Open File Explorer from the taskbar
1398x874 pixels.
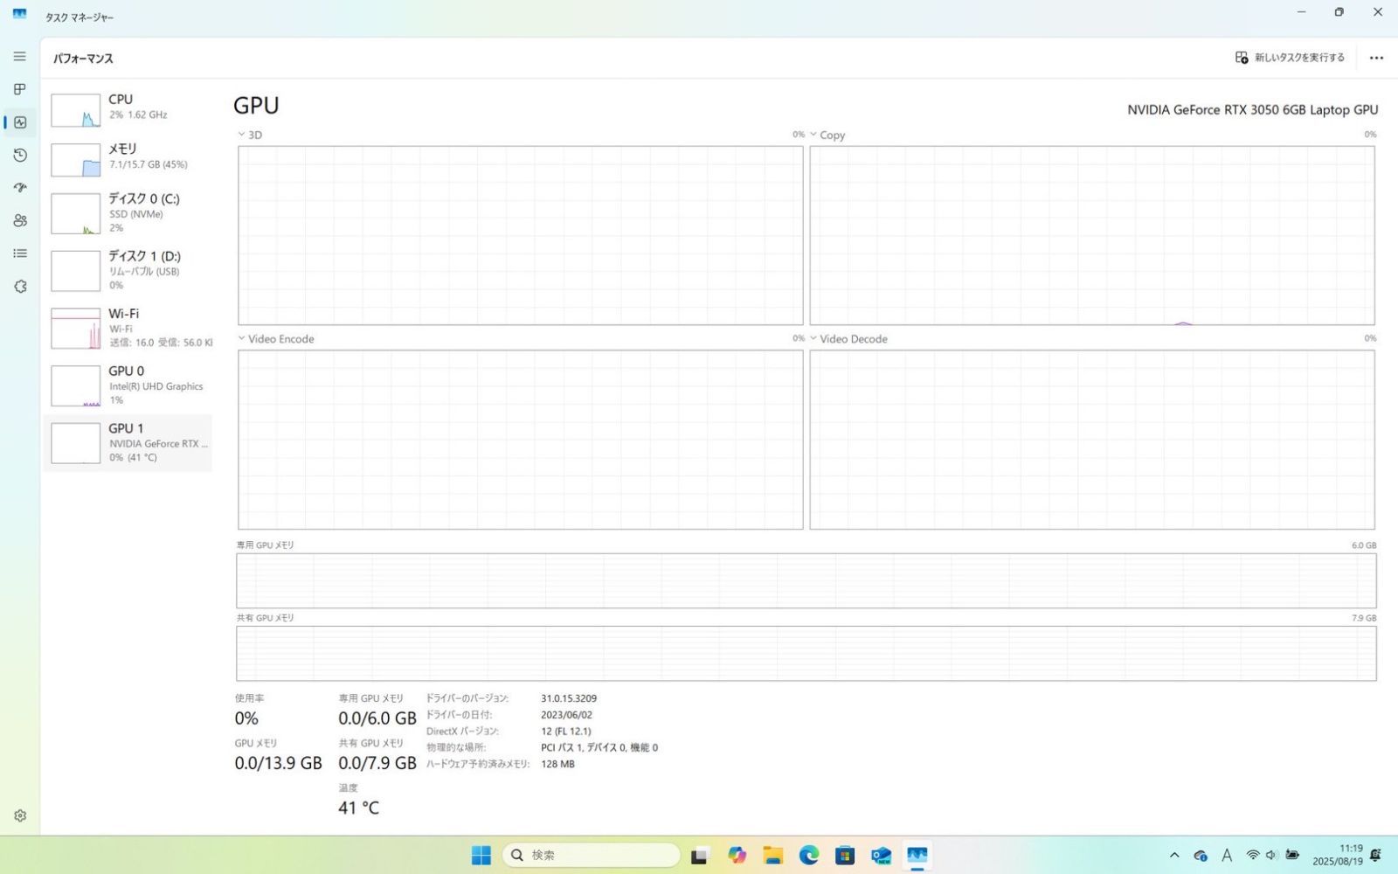[x=773, y=856]
